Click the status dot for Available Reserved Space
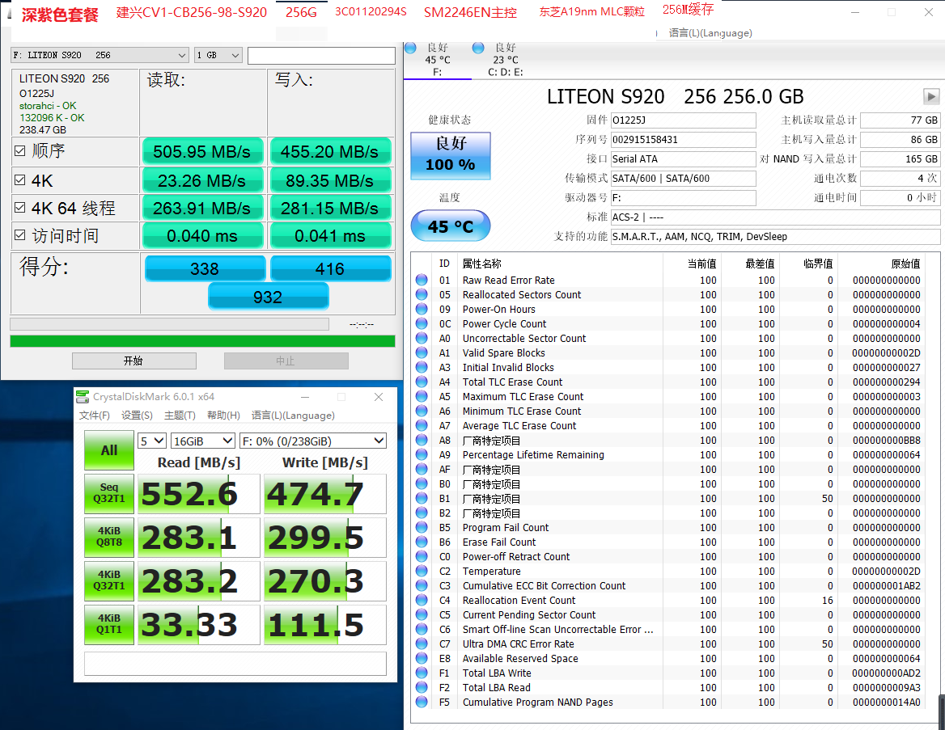945x730 pixels. pyautogui.click(x=422, y=658)
